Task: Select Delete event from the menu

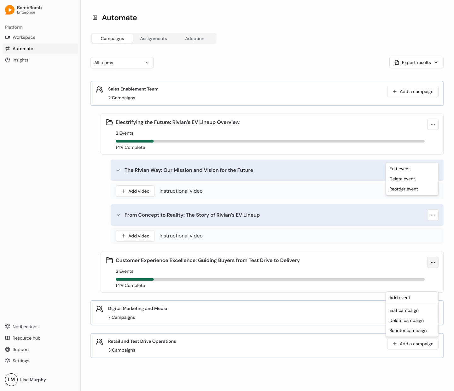Action: (402, 179)
